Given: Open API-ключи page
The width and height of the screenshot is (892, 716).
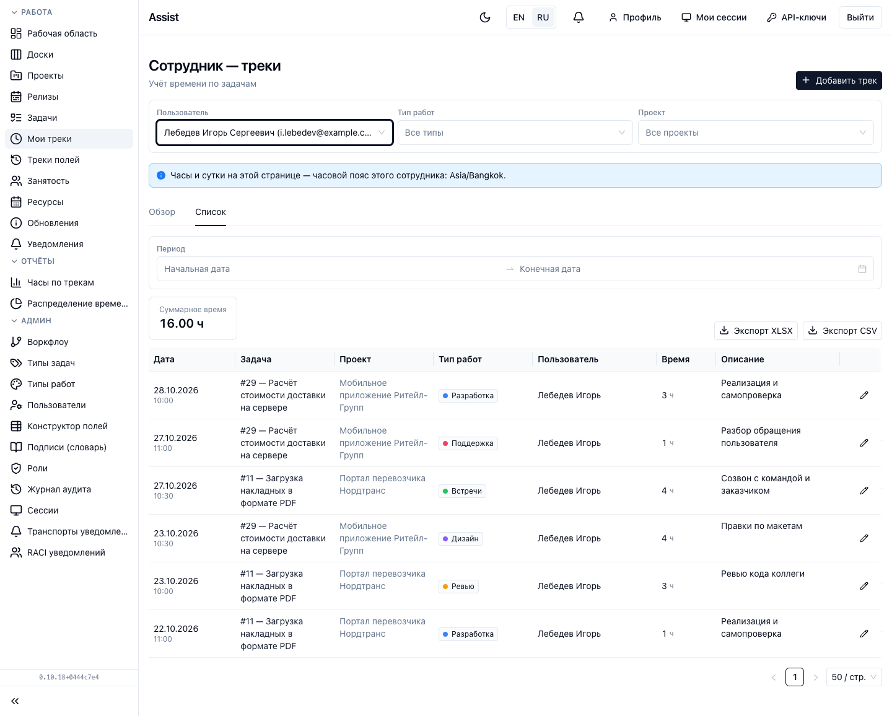Looking at the screenshot, I should (797, 17).
